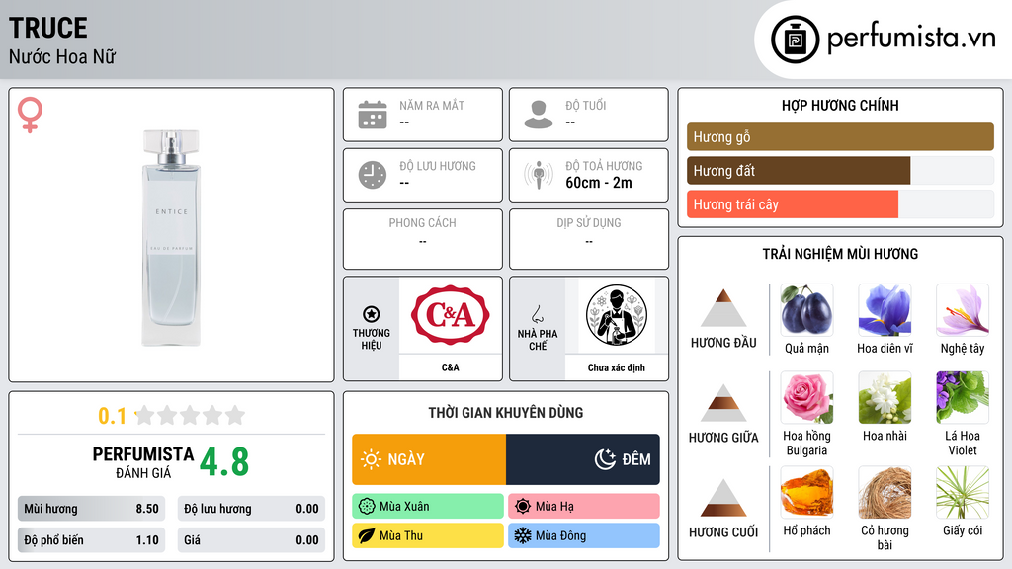Image resolution: width=1012 pixels, height=569 pixels.
Task: Click the nose icon above Nhà pha chế
Action: tap(537, 314)
